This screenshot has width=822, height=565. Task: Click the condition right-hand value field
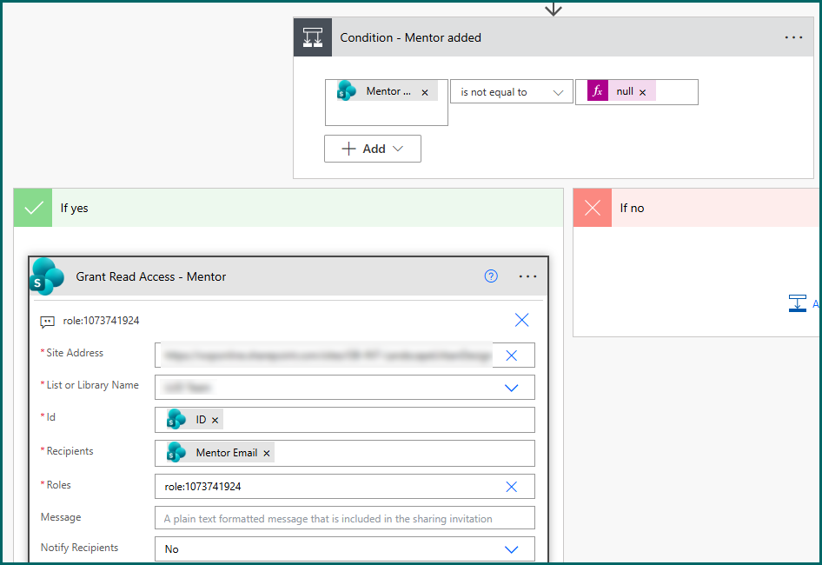[x=636, y=92]
